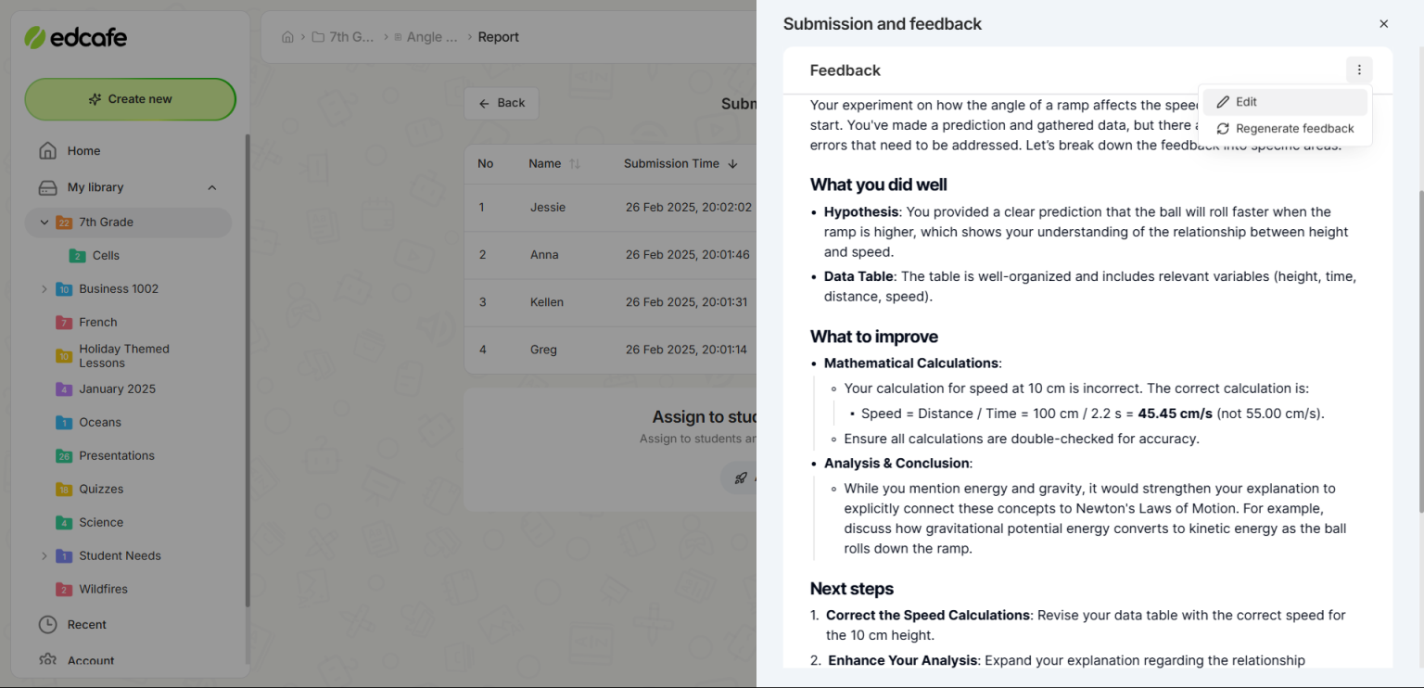Click the Home sidebar icon
1424x688 pixels.
pyautogui.click(x=48, y=150)
